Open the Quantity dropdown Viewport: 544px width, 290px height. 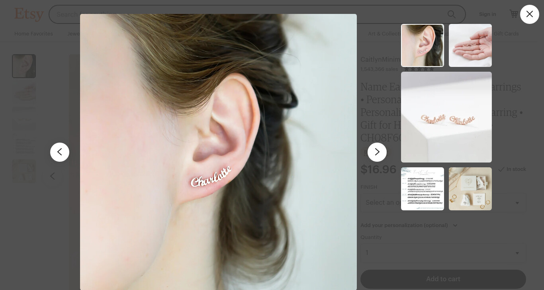[x=443, y=253]
